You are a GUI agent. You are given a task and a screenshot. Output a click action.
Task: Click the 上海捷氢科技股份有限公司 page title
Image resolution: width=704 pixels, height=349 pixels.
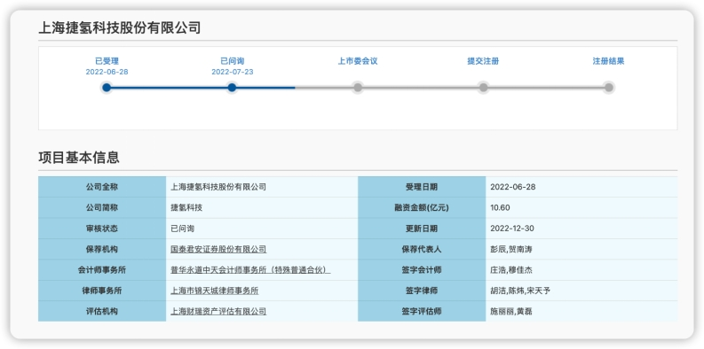coord(120,27)
